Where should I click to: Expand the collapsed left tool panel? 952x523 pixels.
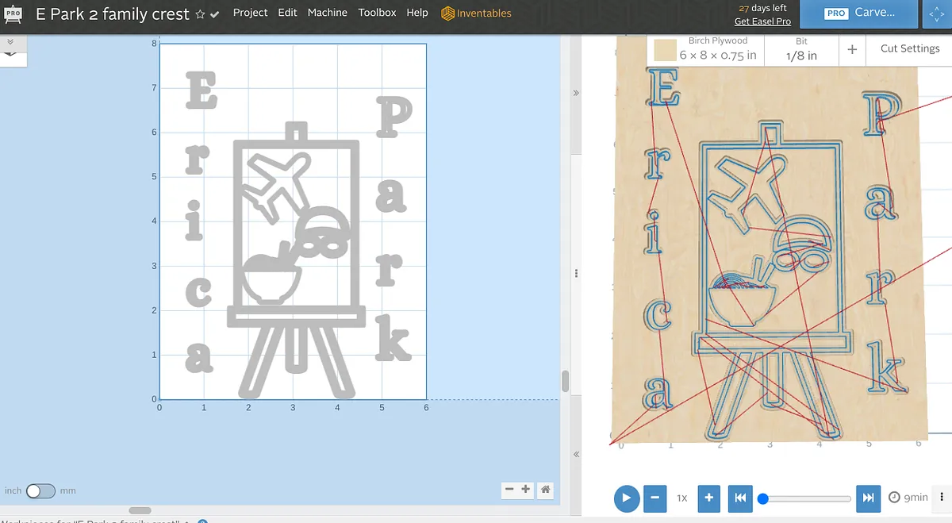[x=10, y=40]
